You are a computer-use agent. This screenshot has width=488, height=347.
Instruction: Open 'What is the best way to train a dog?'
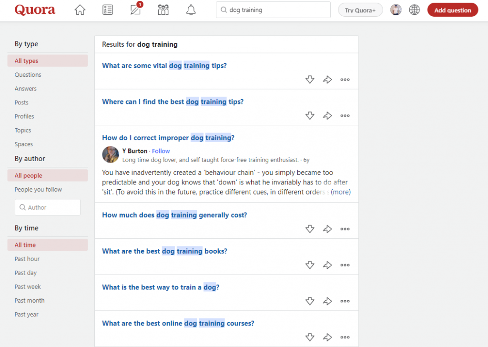(x=161, y=287)
